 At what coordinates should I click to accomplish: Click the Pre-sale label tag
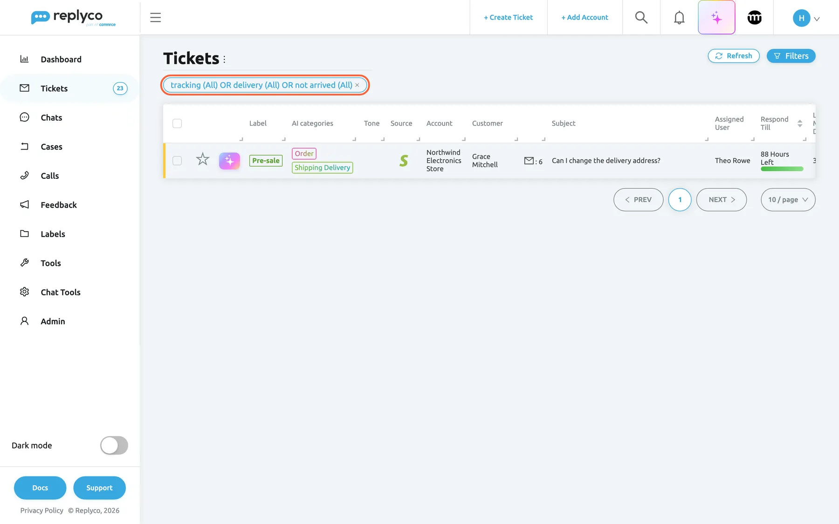click(266, 161)
